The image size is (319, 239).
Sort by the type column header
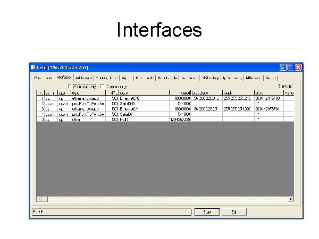point(88,93)
